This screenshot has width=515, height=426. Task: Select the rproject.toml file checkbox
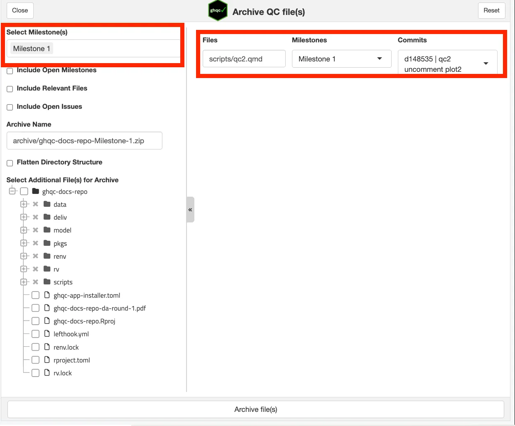pos(36,360)
